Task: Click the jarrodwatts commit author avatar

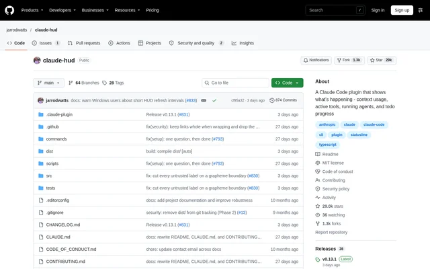Action: coord(40,100)
